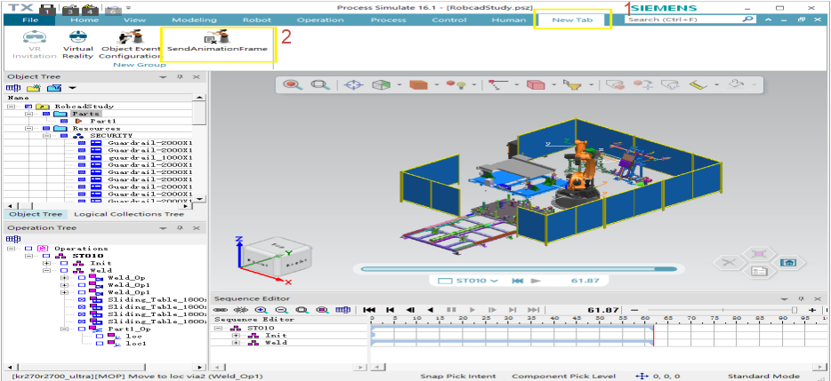This screenshot has height=381, width=831.
Task: Open the File menu
Action: (30, 19)
